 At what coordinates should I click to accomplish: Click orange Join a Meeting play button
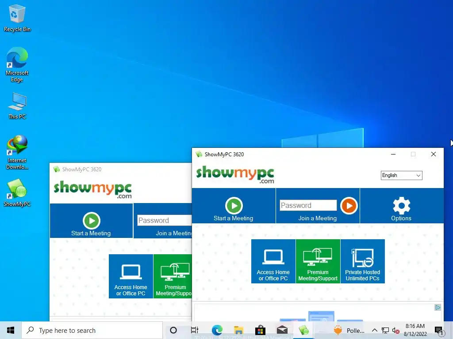click(349, 206)
